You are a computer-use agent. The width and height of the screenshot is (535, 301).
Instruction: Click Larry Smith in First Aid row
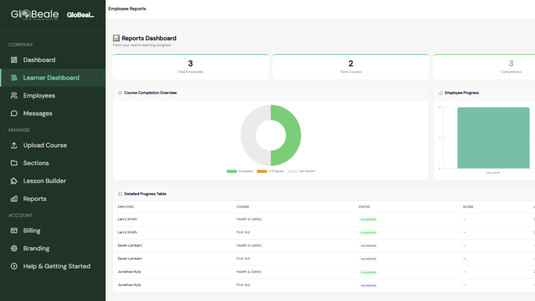[127, 232]
